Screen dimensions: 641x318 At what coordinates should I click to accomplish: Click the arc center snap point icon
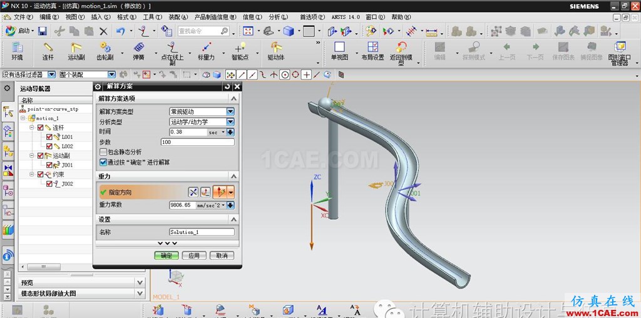285,74
